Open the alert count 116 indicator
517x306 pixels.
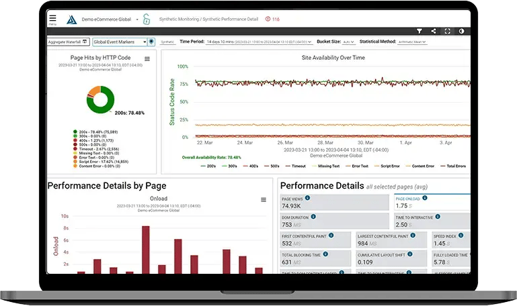tap(272, 19)
